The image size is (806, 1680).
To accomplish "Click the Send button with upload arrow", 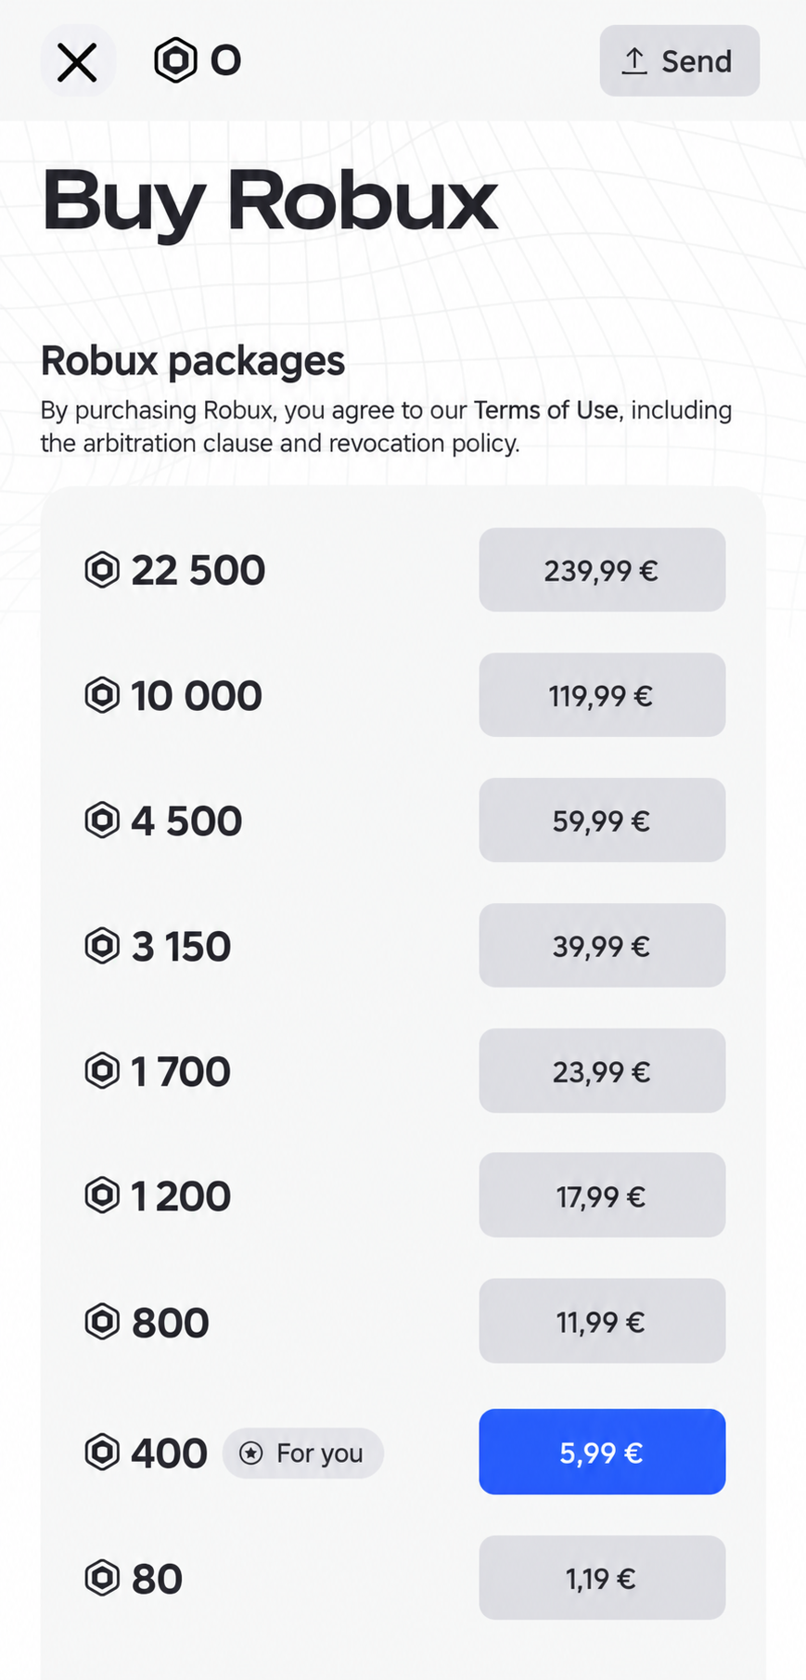I will (x=679, y=61).
